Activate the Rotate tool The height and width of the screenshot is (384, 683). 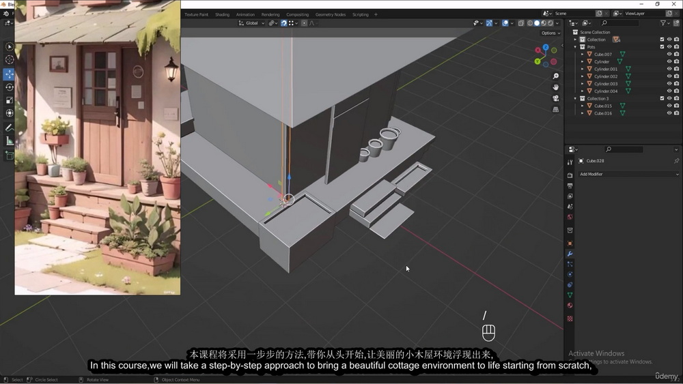coord(9,87)
